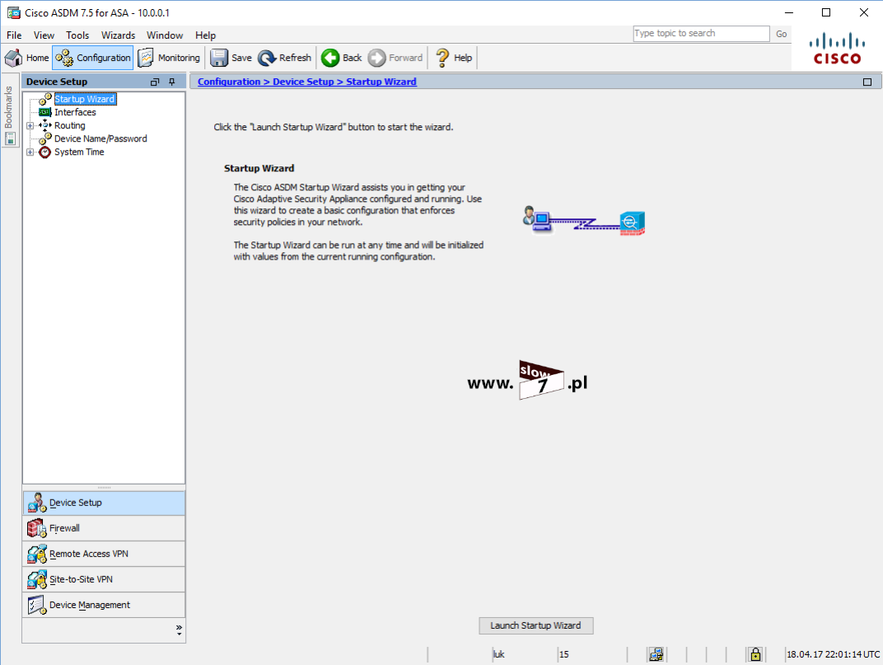The width and height of the screenshot is (883, 665).
Task: Click the Firewall section icon
Action: [36, 528]
